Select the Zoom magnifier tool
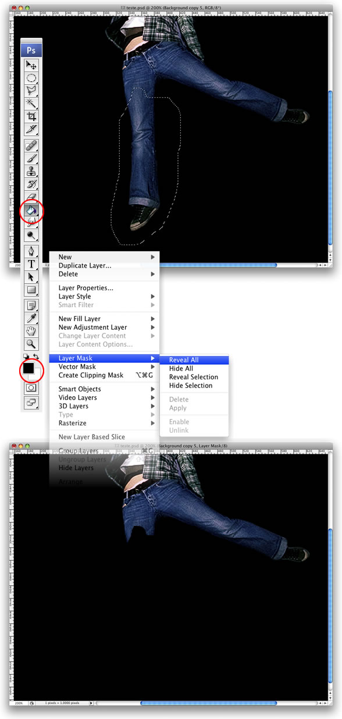Image resolution: width=342 pixels, height=719 pixels. pos(31,344)
